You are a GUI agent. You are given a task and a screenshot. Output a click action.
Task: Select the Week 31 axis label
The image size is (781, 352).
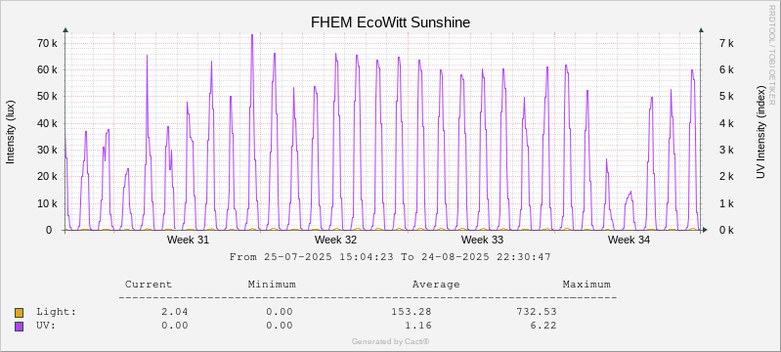click(188, 240)
